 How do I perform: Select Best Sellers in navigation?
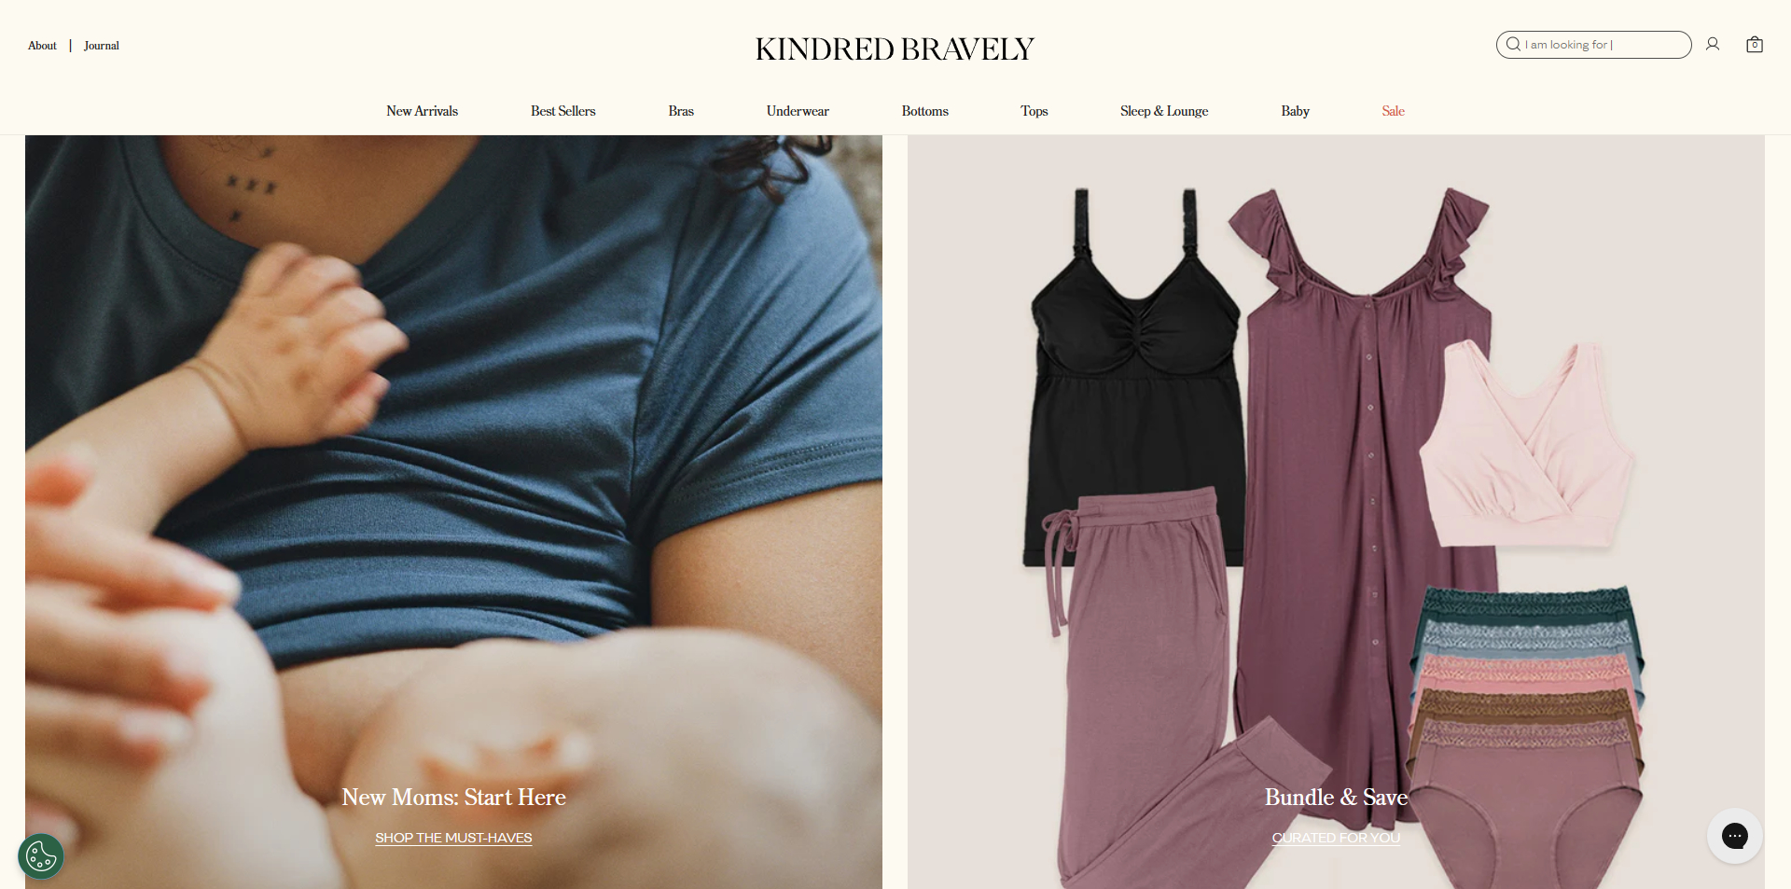(563, 111)
